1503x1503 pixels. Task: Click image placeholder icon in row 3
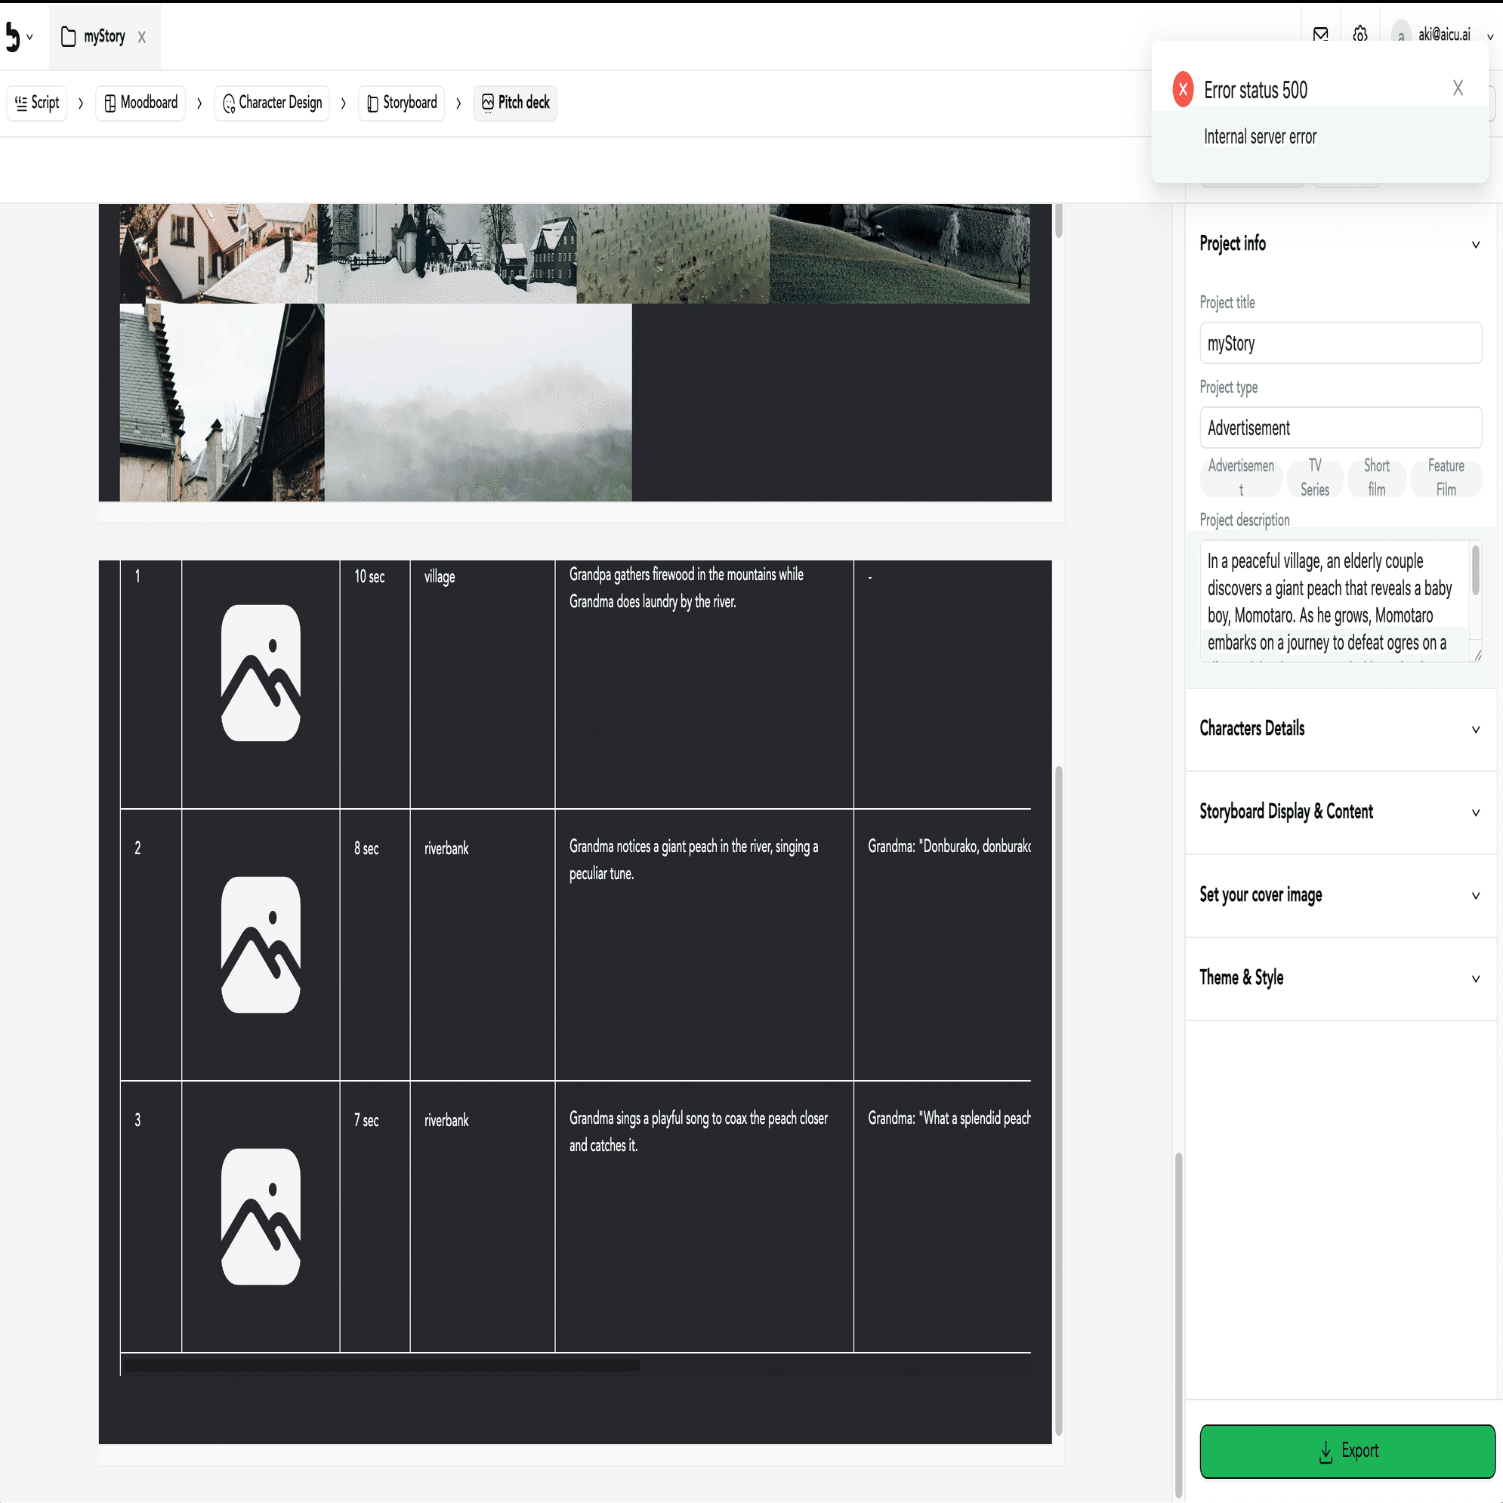[x=261, y=1217]
